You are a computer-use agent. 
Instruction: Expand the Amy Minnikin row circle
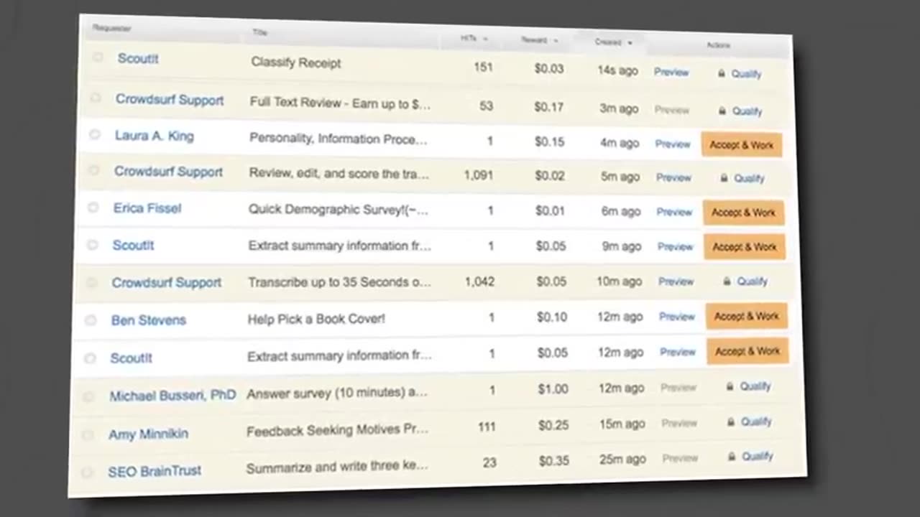tap(88, 434)
